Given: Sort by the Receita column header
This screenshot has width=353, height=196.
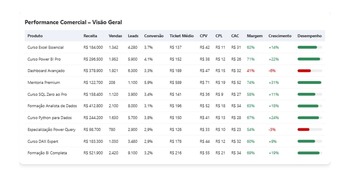Looking at the screenshot, I should [90, 36].
